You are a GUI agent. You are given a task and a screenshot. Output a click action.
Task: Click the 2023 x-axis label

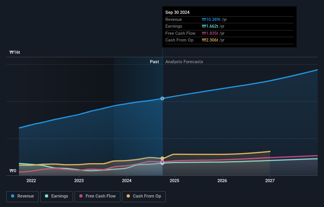79,181
